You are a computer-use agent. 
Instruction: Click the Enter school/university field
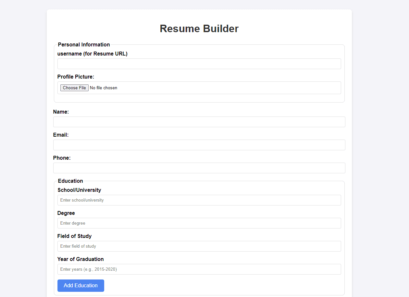click(x=199, y=200)
